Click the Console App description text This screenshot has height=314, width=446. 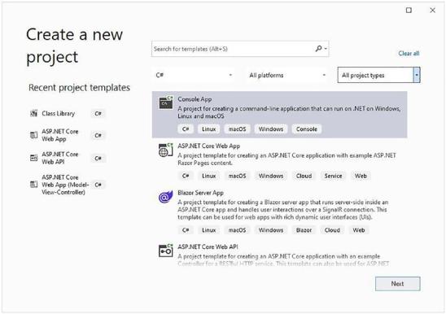pyautogui.click(x=289, y=112)
